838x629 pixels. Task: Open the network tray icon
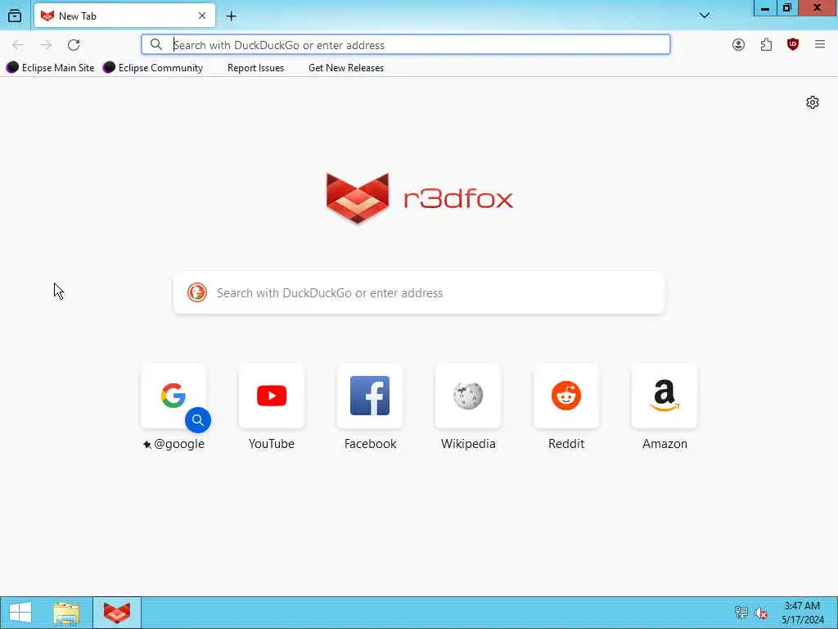pyautogui.click(x=741, y=613)
